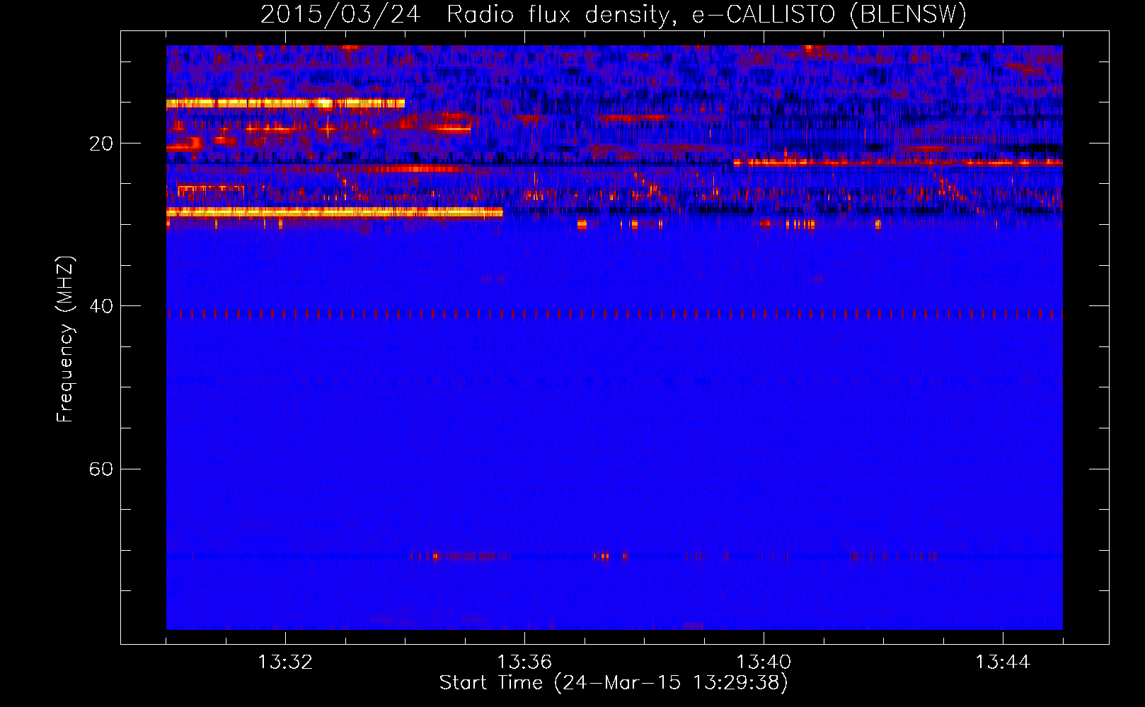Click the date '2015/03/24' in the title
1145x707 pixels.
(340, 14)
